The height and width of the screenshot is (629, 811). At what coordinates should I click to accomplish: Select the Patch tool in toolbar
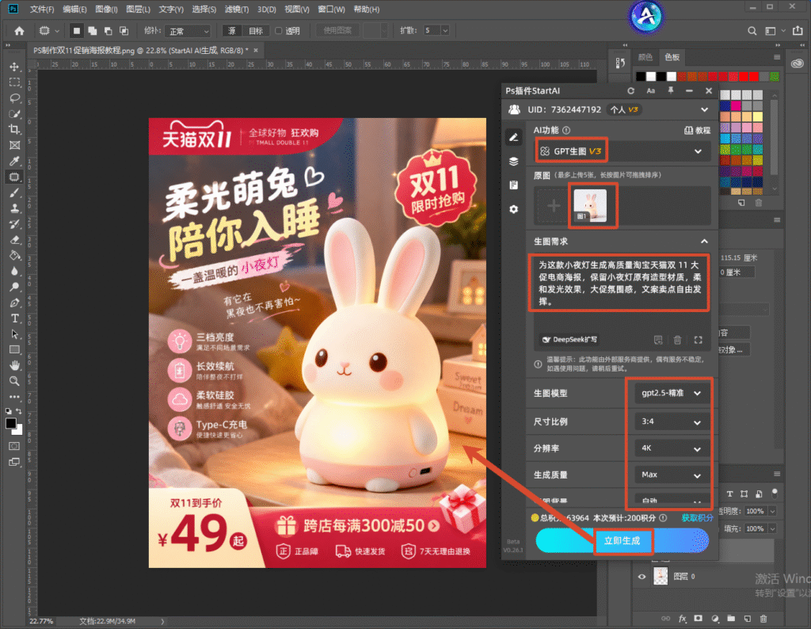[x=14, y=177]
